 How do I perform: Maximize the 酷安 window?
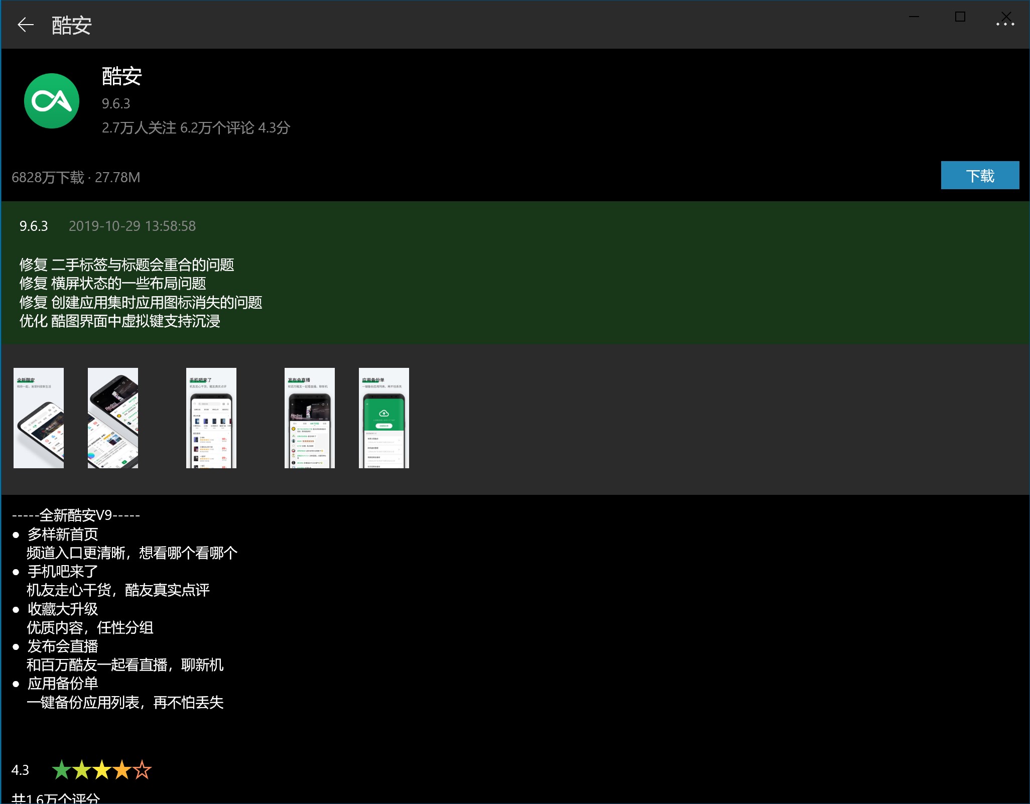click(x=960, y=17)
